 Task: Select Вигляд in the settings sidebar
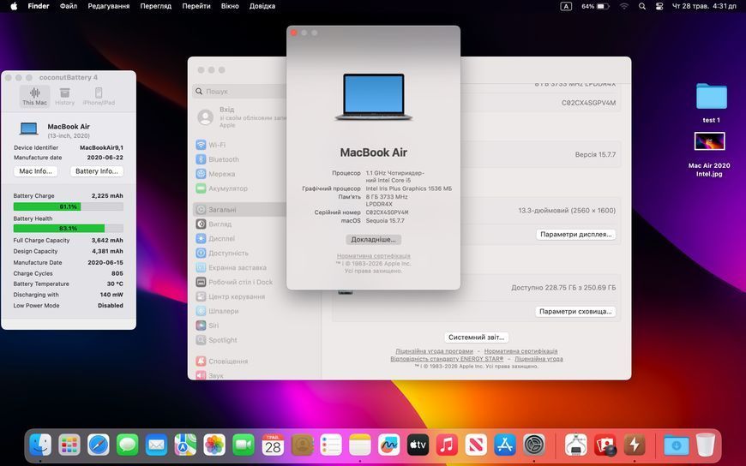click(214, 224)
